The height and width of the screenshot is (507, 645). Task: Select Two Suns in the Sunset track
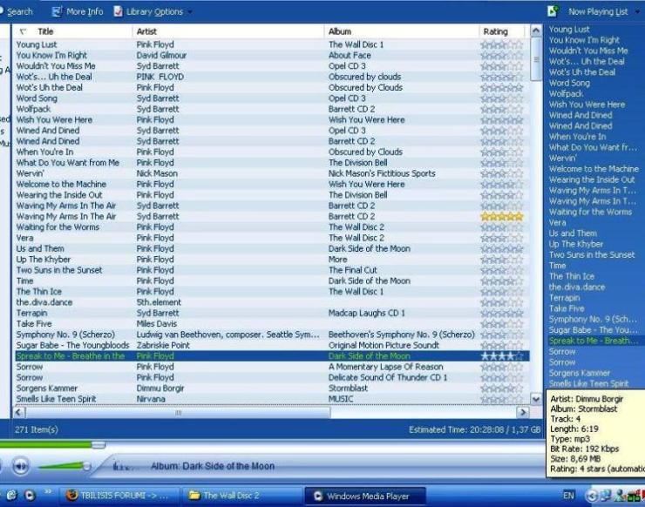click(271, 270)
